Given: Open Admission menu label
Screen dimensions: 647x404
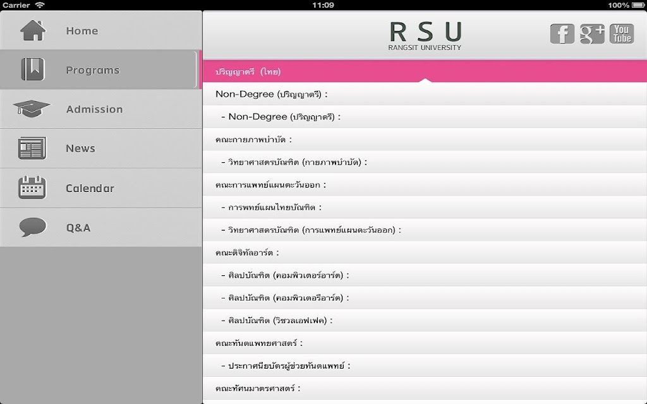Looking at the screenshot, I should [x=95, y=109].
